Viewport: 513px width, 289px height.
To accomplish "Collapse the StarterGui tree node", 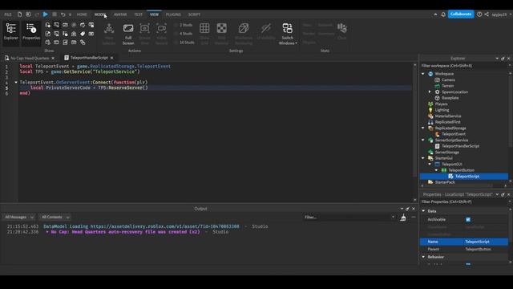I will pyautogui.click(x=423, y=158).
